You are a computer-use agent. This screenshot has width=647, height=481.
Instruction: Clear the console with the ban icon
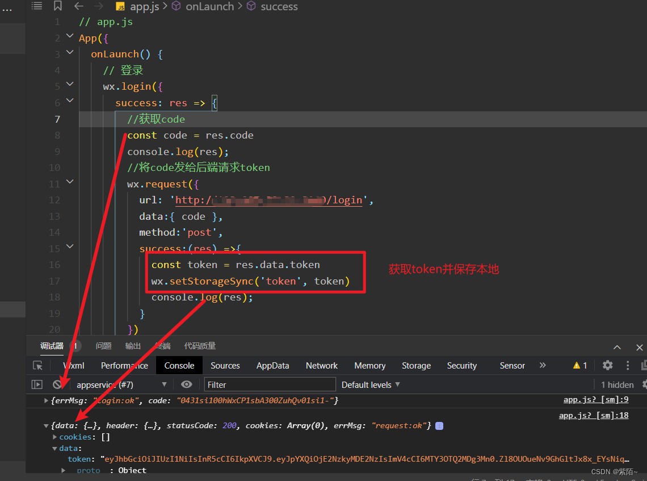click(x=57, y=384)
